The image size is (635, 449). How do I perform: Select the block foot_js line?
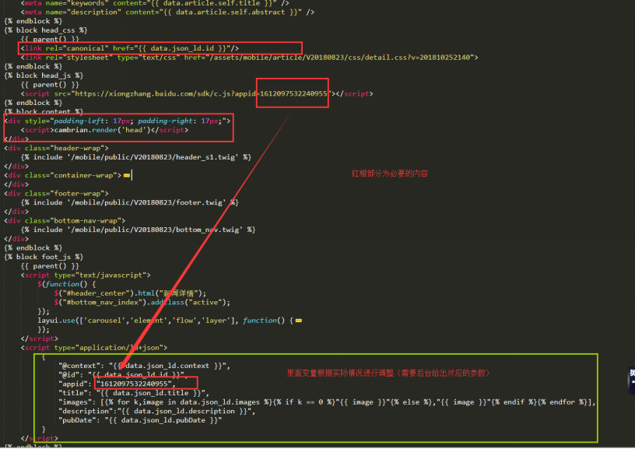44,257
